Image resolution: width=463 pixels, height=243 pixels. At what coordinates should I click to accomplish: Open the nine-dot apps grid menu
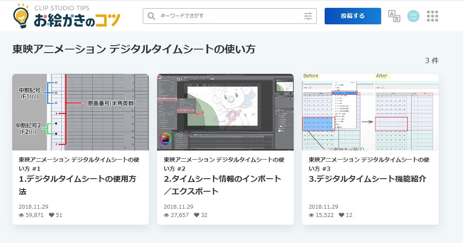[432, 16]
